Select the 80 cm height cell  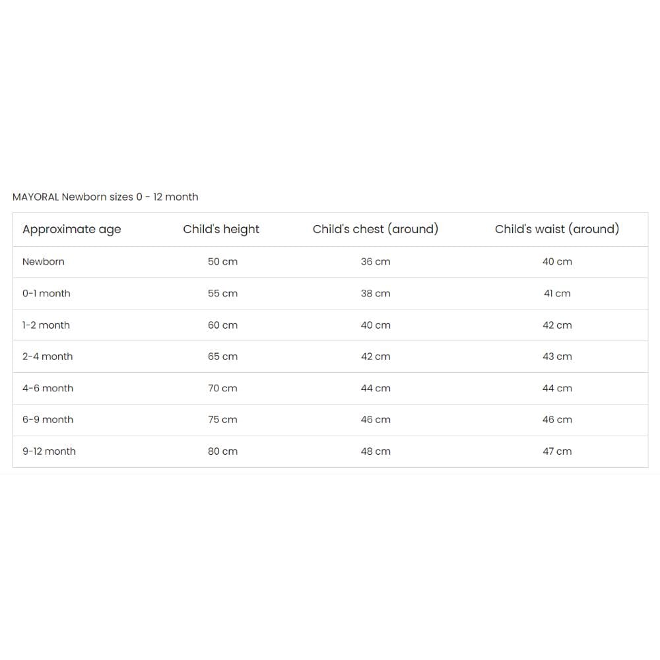[x=222, y=451]
